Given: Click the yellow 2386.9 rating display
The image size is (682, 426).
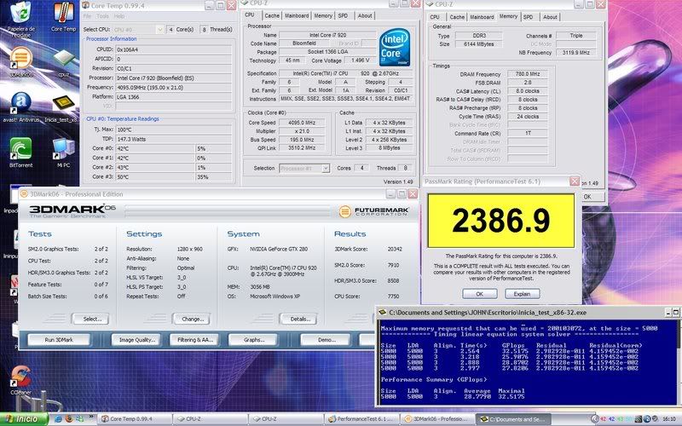Looking at the screenshot, I should tap(500, 221).
